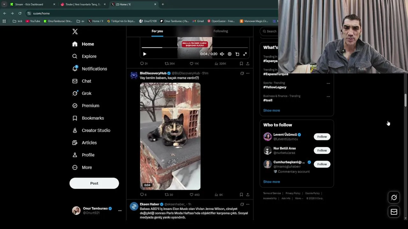The height and width of the screenshot is (229, 408).
Task: Switch to the For you tab
Action: (157, 31)
